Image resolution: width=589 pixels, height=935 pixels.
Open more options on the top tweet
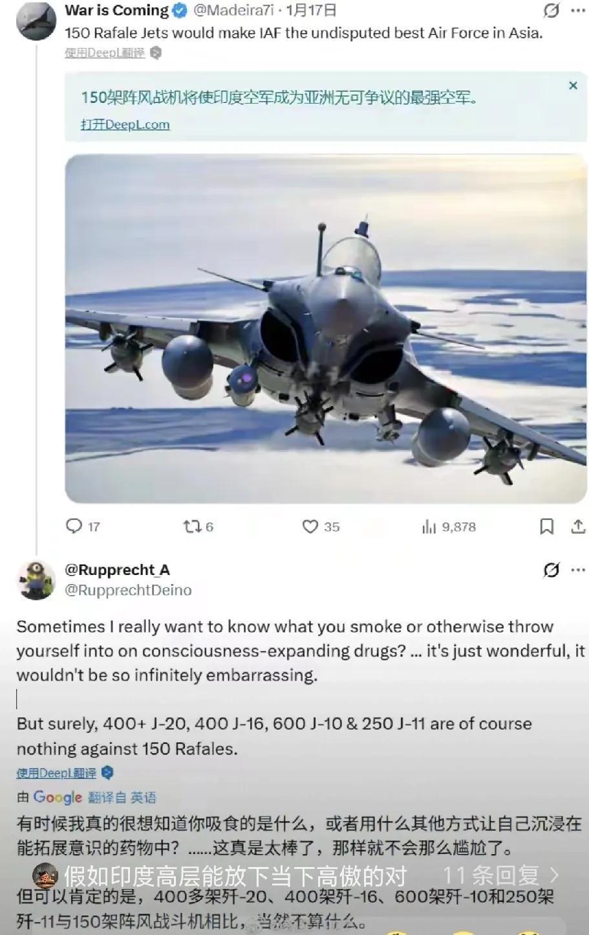coord(578,10)
